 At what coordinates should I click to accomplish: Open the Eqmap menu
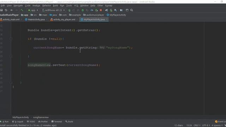pos(109,6)
